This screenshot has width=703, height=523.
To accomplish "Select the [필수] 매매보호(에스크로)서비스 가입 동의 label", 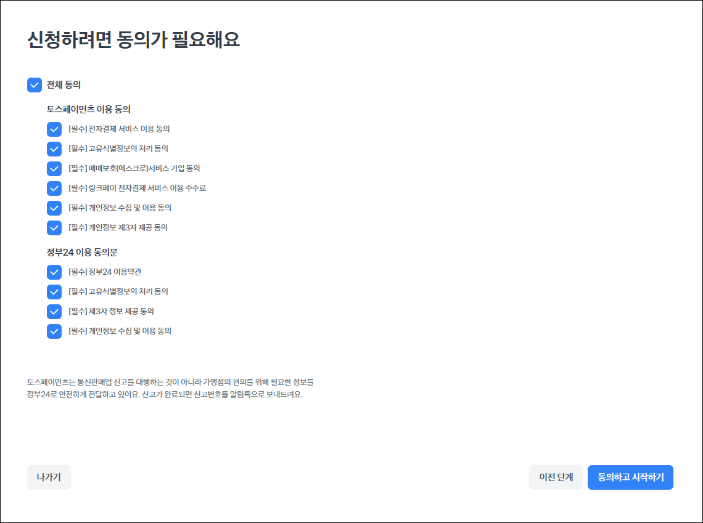I will pos(134,168).
